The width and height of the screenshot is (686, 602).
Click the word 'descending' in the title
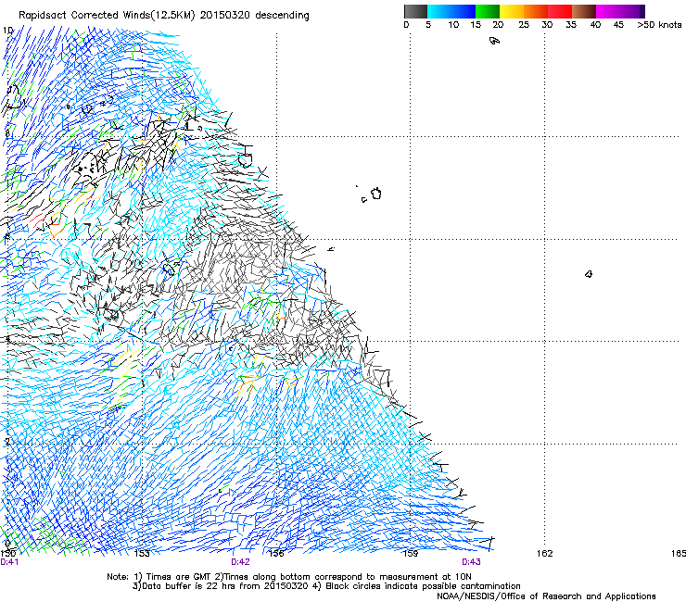coord(282,16)
